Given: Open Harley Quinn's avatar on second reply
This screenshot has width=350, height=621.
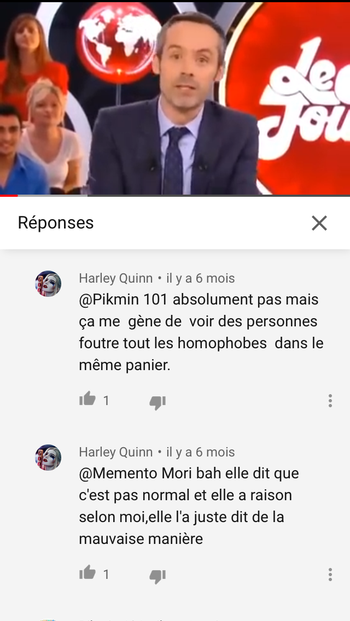Looking at the screenshot, I should tap(48, 458).
